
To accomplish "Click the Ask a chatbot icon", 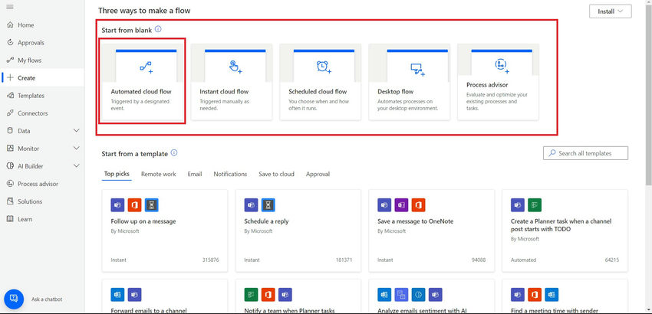I will pyautogui.click(x=14, y=299).
